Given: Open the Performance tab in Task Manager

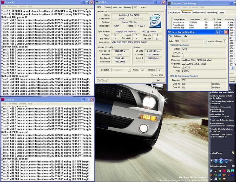Looking at the screenshot, I should (x=199, y=12).
